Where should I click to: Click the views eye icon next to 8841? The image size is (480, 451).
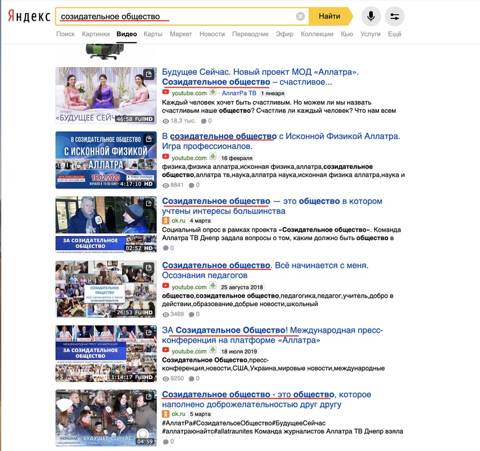coord(165,185)
